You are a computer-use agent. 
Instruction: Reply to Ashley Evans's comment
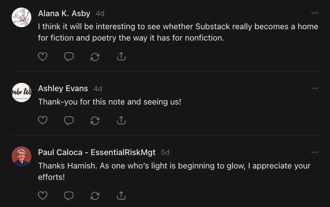point(69,120)
